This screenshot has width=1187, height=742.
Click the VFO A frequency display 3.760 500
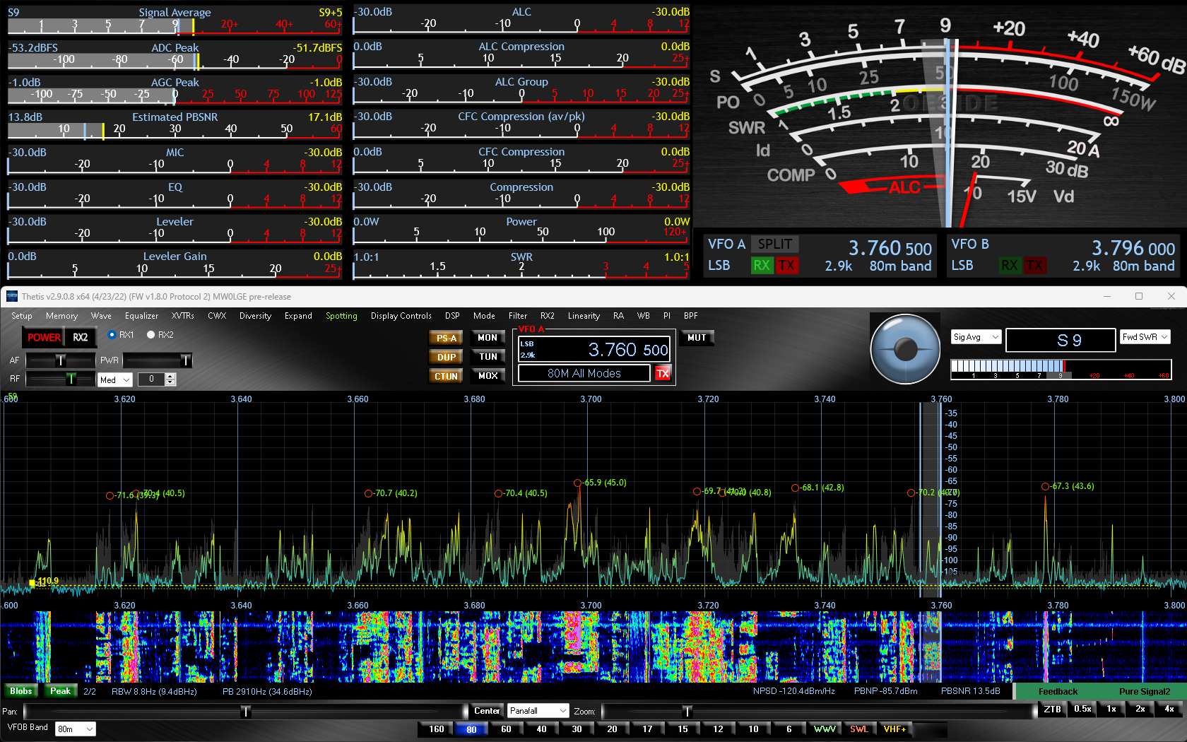pyautogui.click(x=627, y=350)
